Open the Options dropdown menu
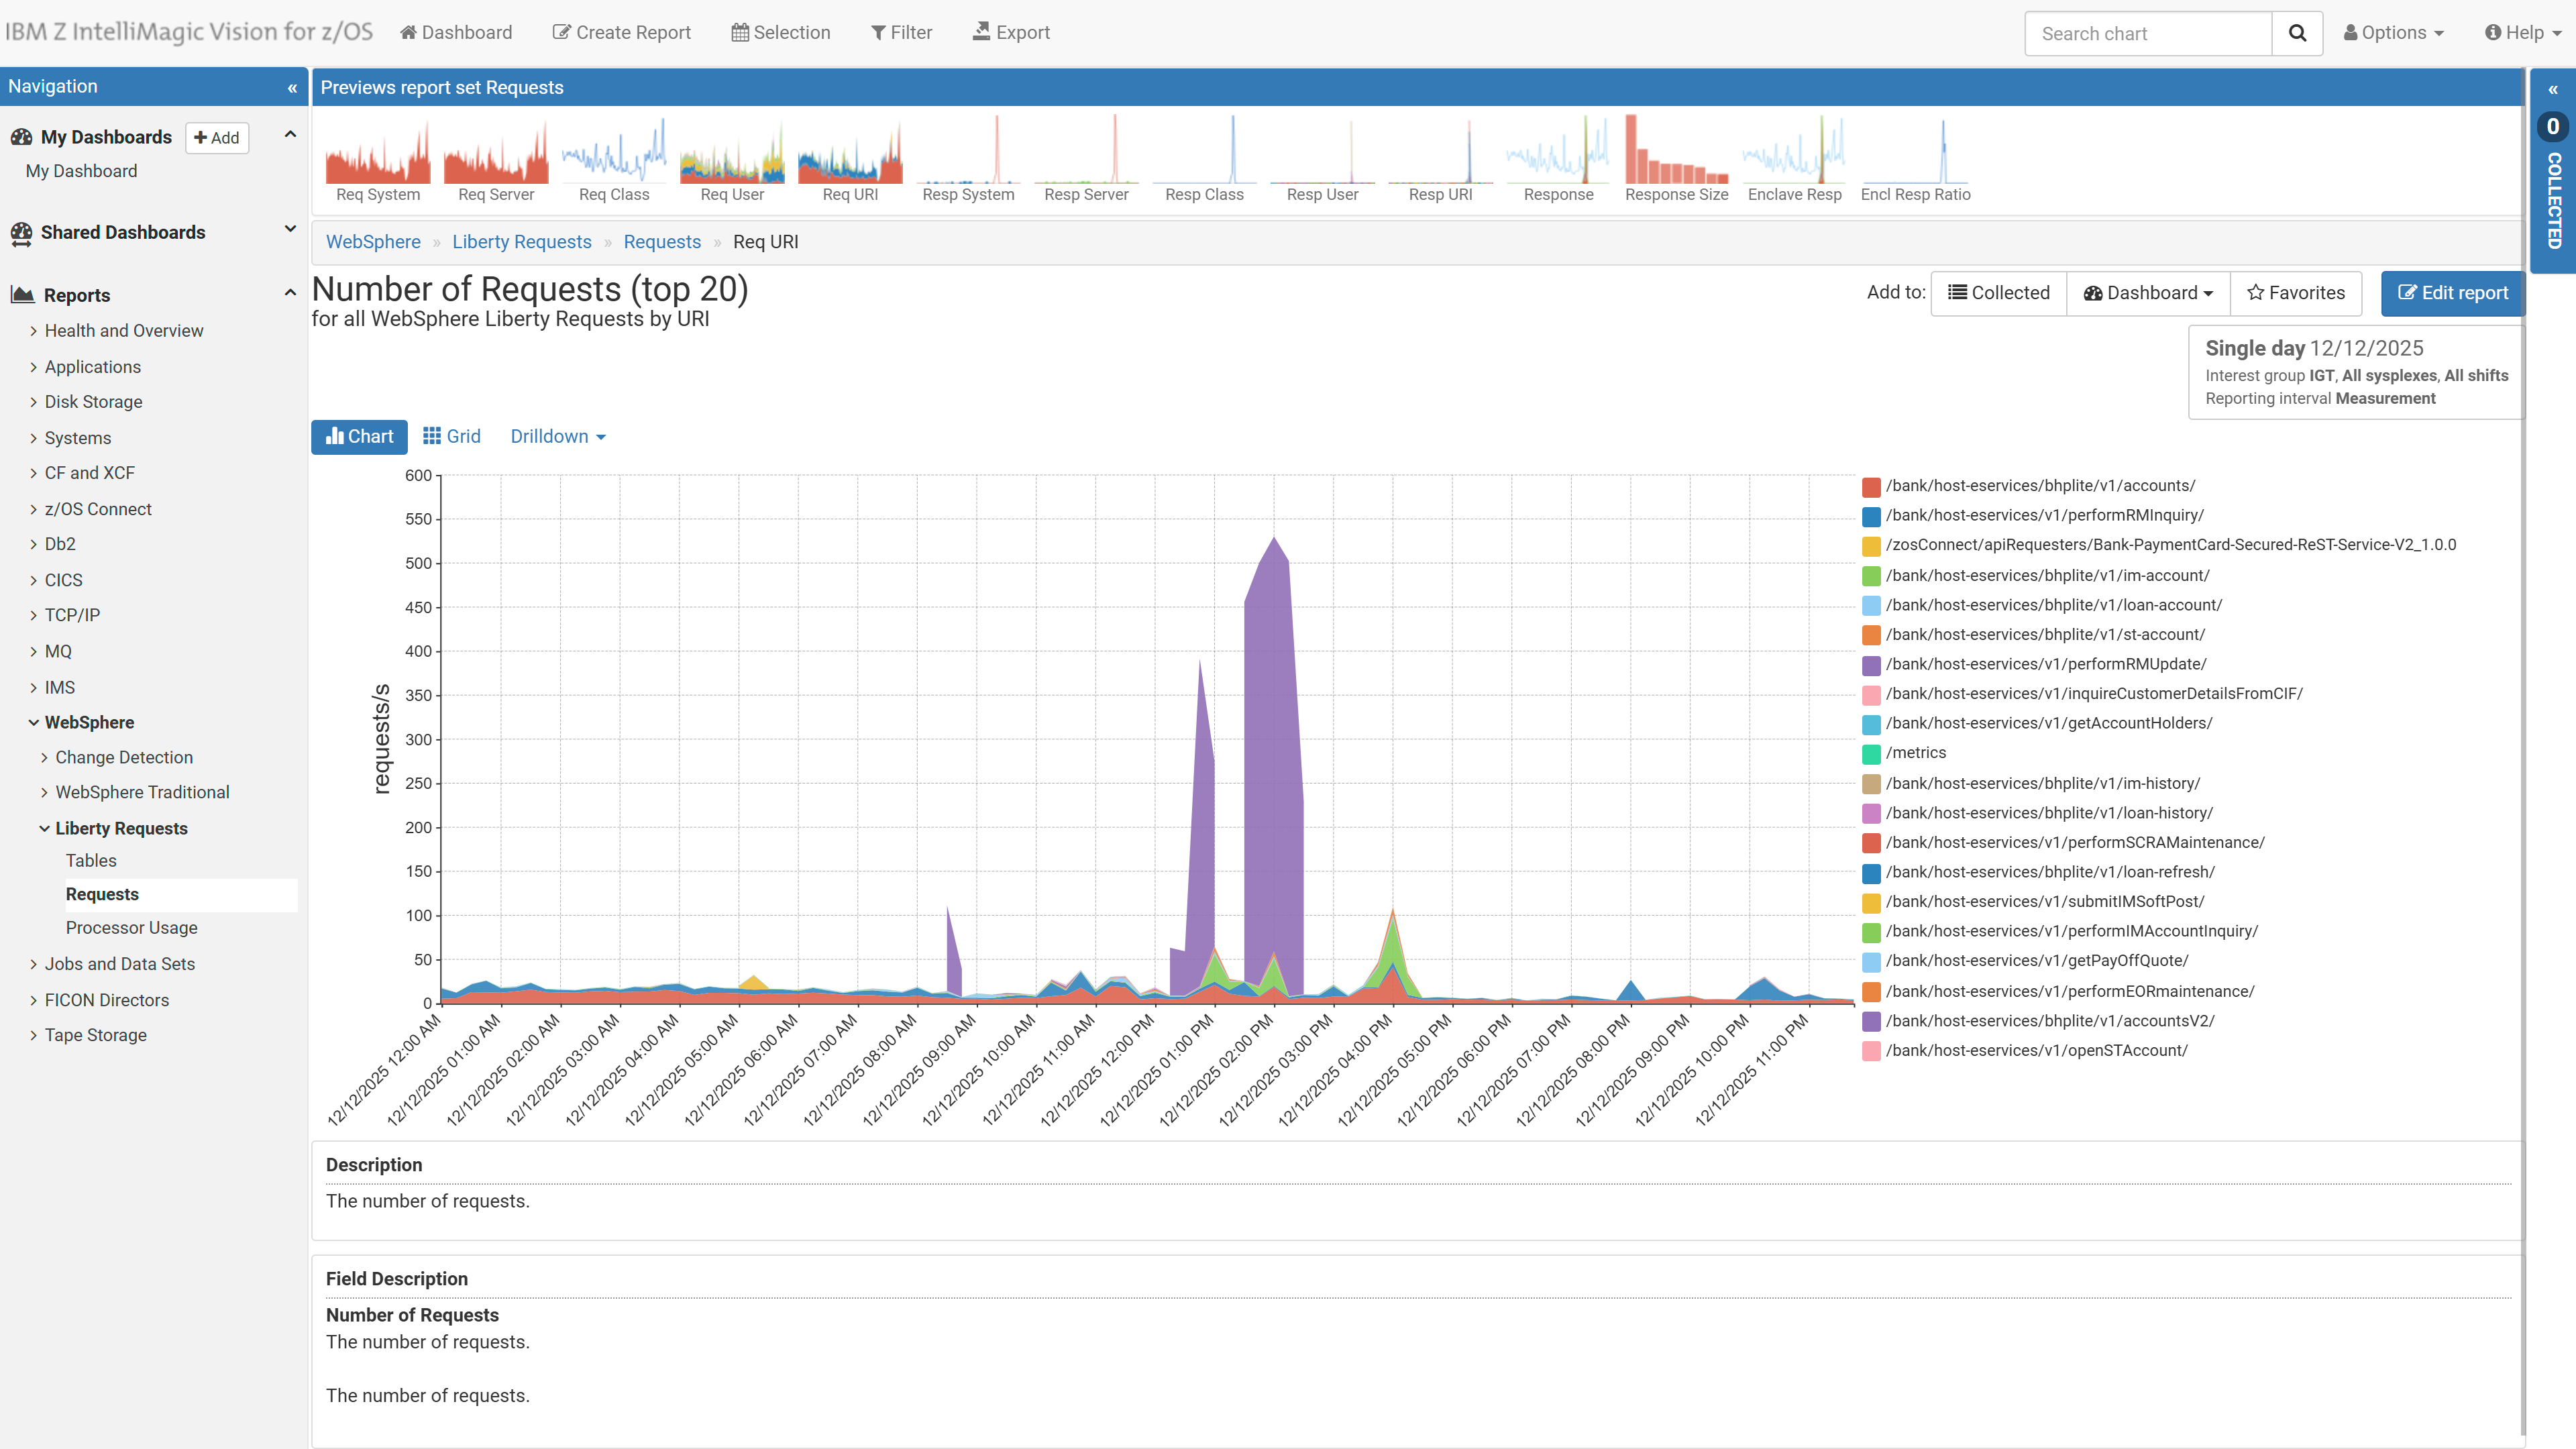 (2393, 33)
